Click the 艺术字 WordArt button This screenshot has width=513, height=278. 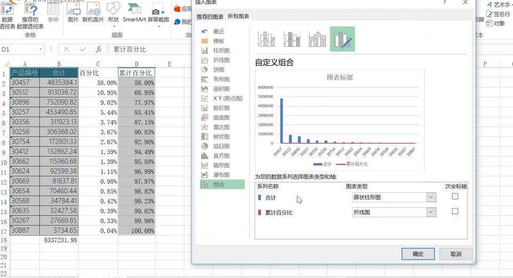coord(499,5)
